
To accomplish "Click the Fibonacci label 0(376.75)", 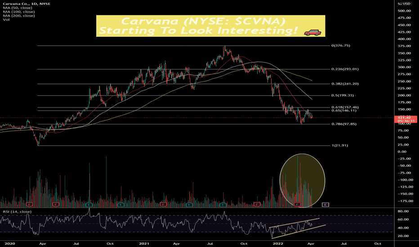I will pos(341,46).
